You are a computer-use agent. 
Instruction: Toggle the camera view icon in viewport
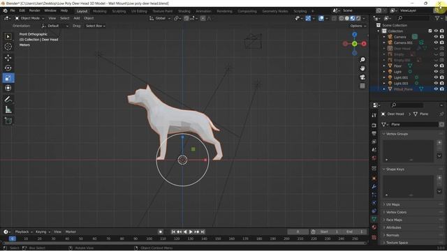tap(362, 77)
